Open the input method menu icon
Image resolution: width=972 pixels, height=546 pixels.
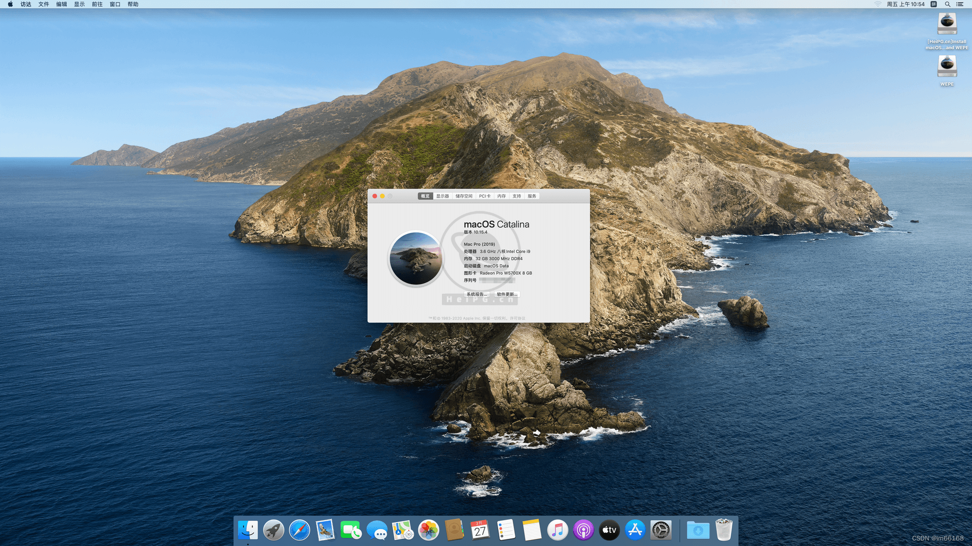pos(934,4)
